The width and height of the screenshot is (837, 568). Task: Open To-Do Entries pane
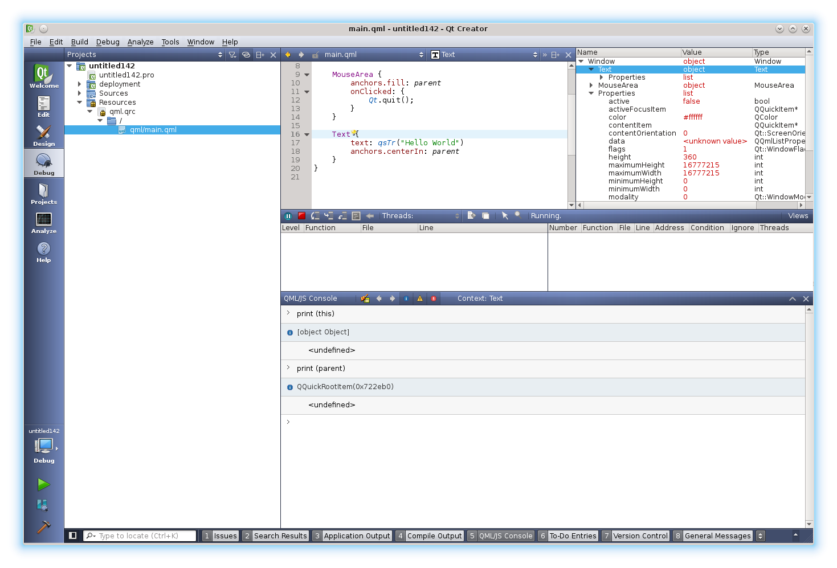[x=568, y=536]
